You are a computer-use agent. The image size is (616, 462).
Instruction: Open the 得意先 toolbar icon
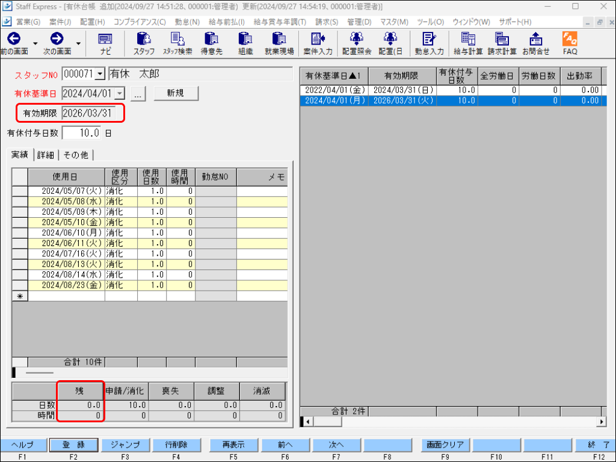pyautogui.click(x=211, y=43)
